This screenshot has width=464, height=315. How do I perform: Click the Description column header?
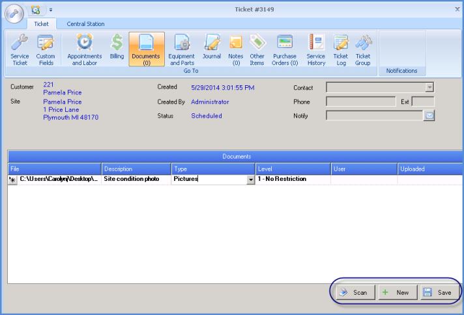click(136, 169)
